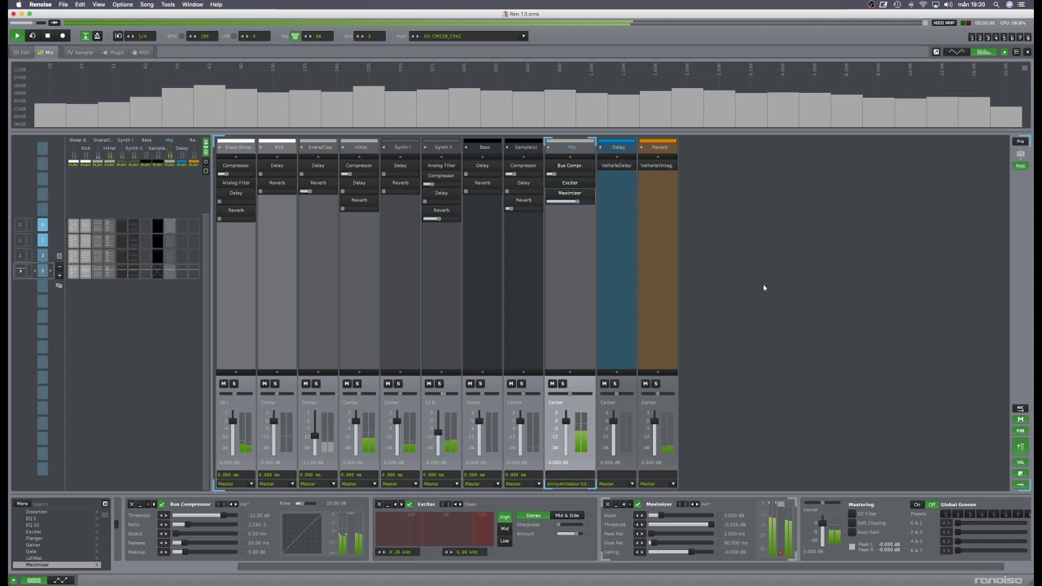
Task: Open the HiHat track routing dropdown
Action: [359, 483]
